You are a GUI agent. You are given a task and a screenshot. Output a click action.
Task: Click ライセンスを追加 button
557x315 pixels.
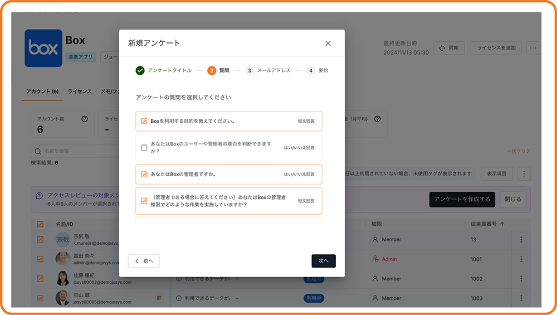tap(496, 48)
